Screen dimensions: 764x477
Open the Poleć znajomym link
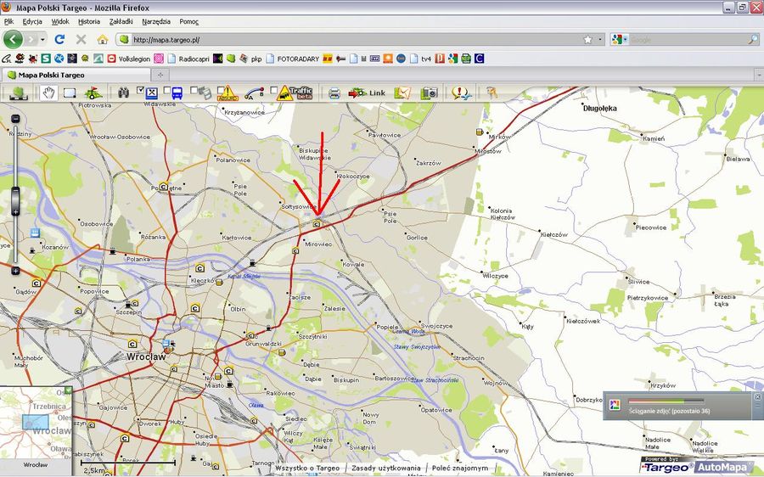click(460, 468)
